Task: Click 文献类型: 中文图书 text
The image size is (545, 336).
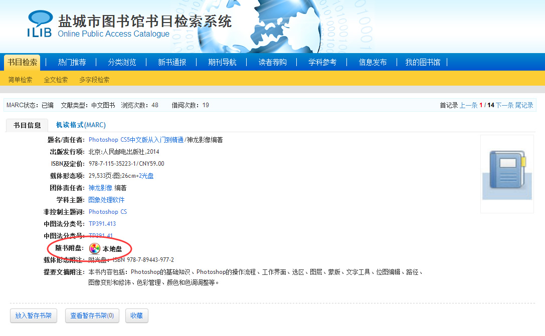Action: [88, 105]
